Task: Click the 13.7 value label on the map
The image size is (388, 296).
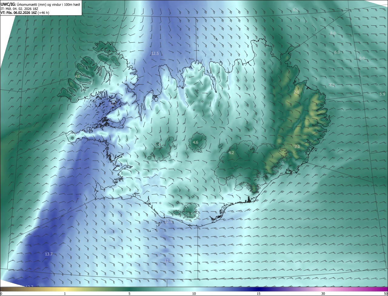Action: click(49, 254)
